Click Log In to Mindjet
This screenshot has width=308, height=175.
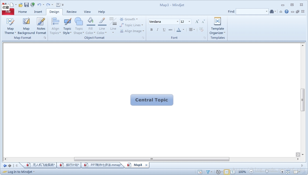[x=20, y=172]
